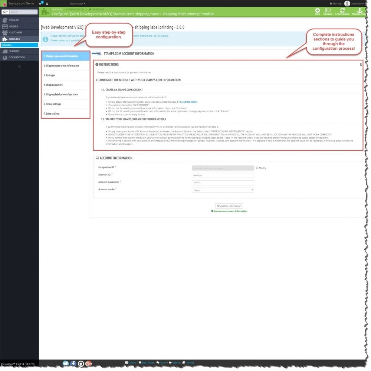Open the Quick Access dropdown
Screen dimensions: 371x371
coord(78,4)
